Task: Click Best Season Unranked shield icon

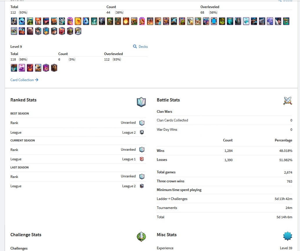Action: (142, 123)
